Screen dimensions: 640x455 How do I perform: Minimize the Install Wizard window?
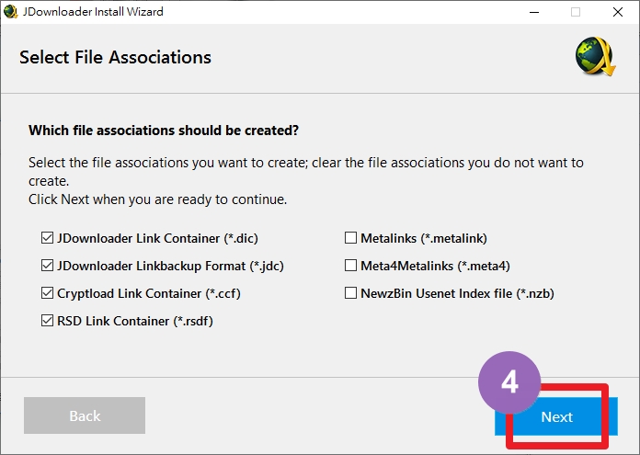point(534,12)
